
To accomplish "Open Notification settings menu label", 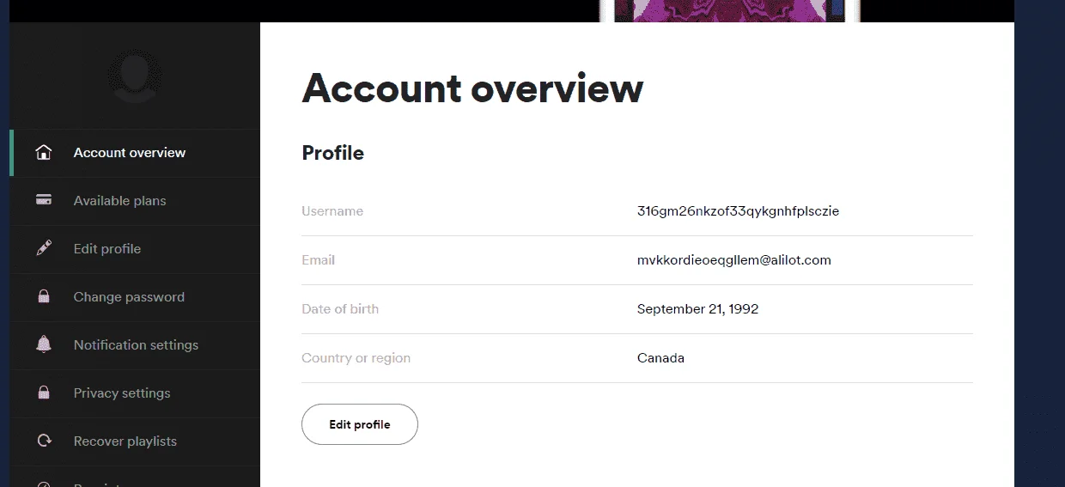I will point(136,345).
